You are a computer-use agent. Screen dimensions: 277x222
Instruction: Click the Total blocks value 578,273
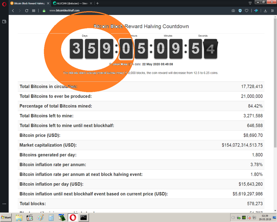tap(255, 204)
